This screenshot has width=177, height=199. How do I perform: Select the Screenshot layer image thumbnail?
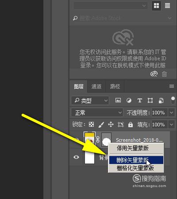(x=89, y=139)
